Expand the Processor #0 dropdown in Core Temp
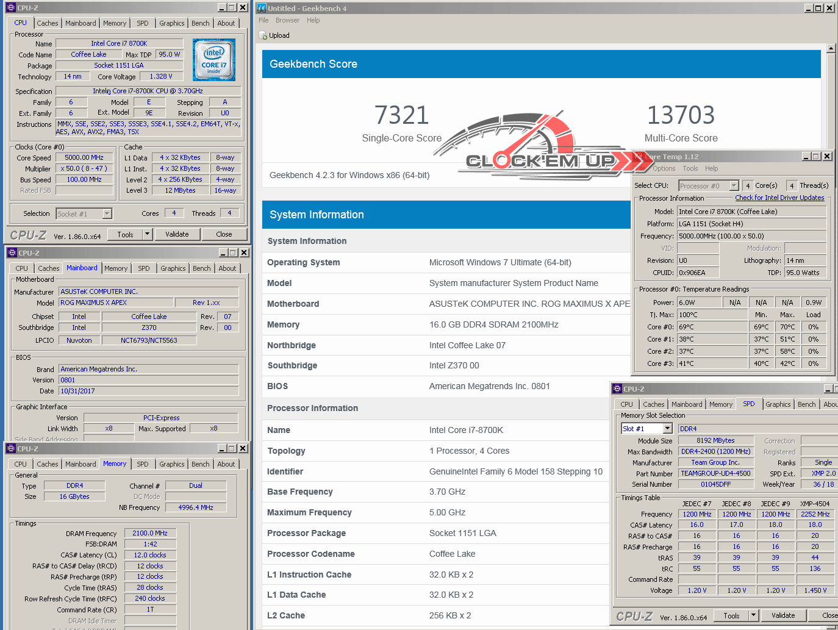 pyautogui.click(x=734, y=186)
